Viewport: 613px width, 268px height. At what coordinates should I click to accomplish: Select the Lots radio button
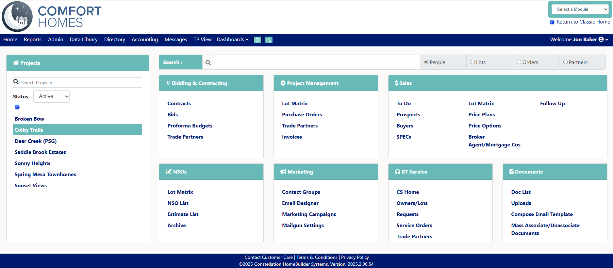472,62
